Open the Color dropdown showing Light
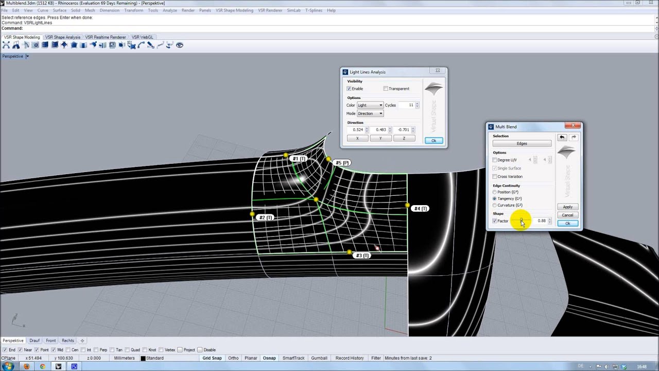The height and width of the screenshot is (371, 659). [x=370, y=105]
